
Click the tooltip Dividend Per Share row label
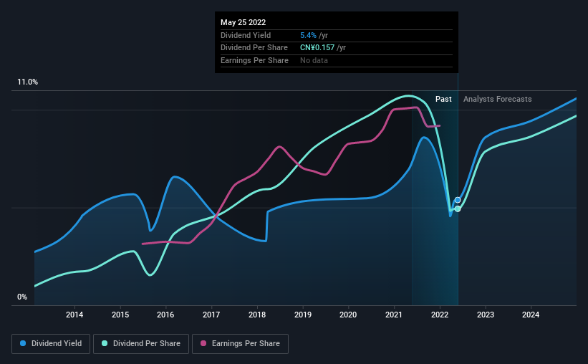click(254, 48)
